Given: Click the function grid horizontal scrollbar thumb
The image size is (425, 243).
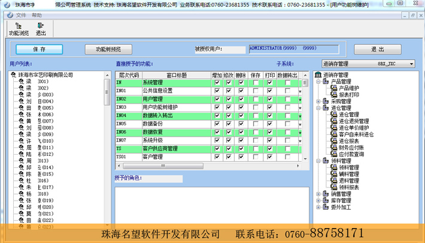Looking at the screenshot, I should tap(163, 166).
